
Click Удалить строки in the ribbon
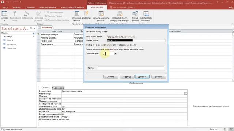click(53, 16)
